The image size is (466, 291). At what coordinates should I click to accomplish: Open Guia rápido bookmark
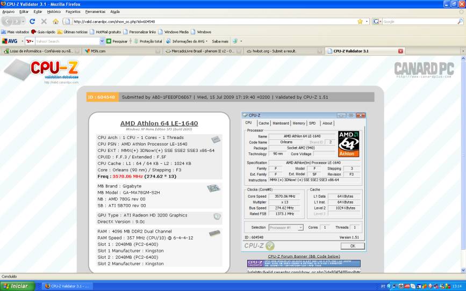44,32
